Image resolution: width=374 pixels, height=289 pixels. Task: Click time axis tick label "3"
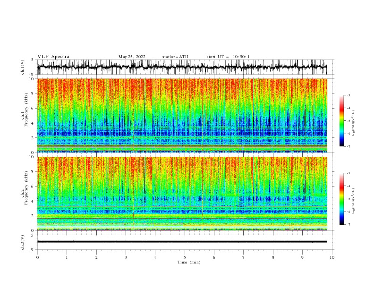(126, 257)
